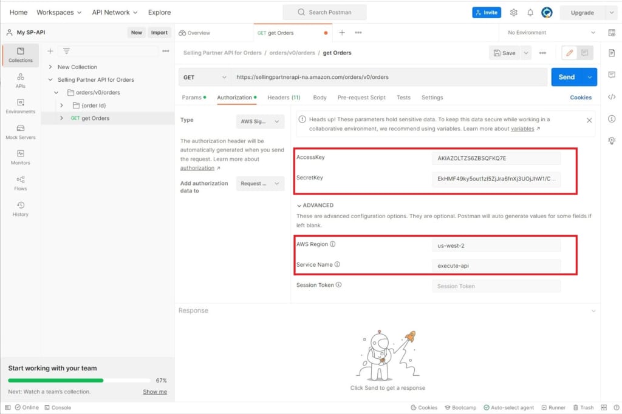Show Session Token info tooltip icon

click(x=339, y=284)
